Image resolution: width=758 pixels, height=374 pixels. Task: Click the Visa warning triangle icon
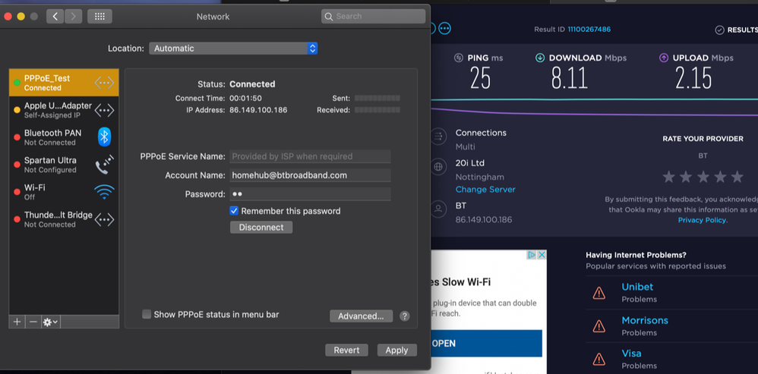pyautogui.click(x=599, y=359)
